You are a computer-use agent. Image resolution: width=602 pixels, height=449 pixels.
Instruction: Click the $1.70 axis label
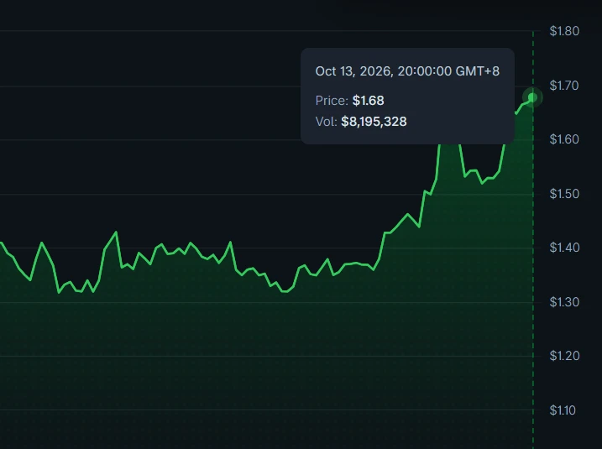564,86
